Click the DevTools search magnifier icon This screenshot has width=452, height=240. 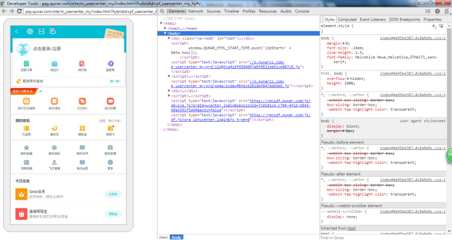[x=162, y=11]
